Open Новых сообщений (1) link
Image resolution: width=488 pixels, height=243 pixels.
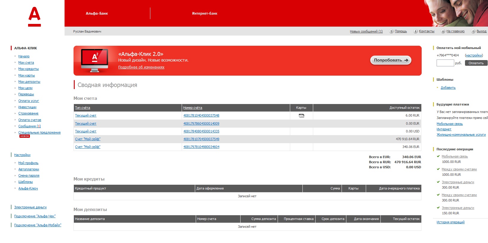(x=366, y=31)
